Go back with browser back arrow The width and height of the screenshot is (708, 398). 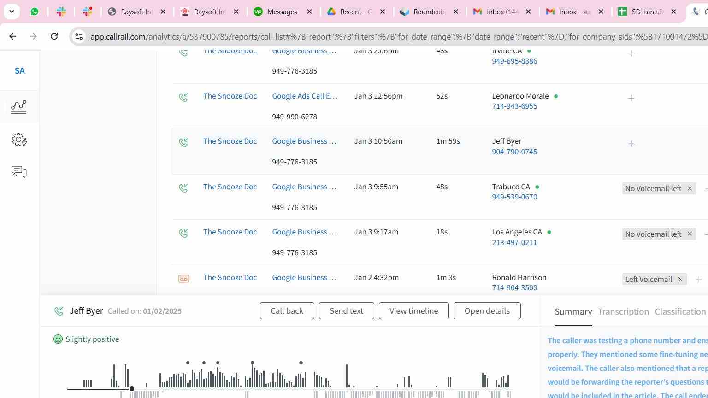[13, 36]
